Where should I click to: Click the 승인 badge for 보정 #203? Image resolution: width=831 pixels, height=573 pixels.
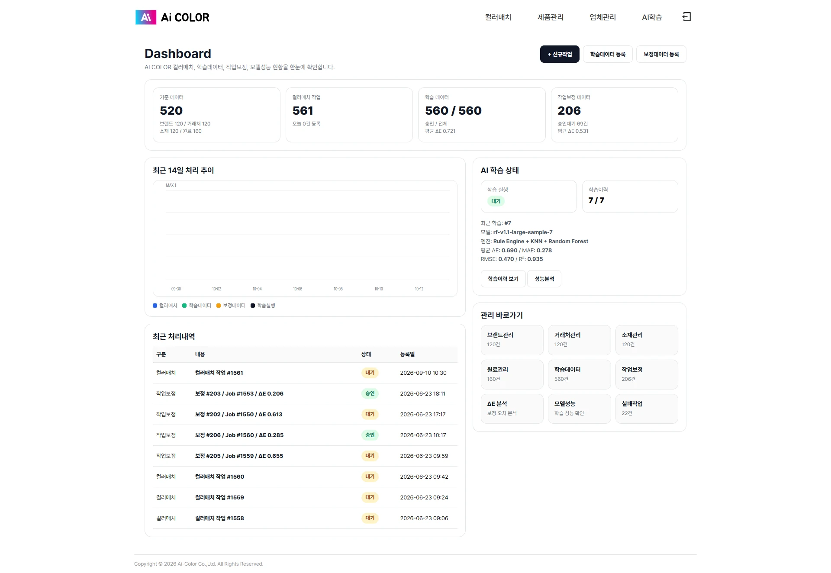[370, 394]
